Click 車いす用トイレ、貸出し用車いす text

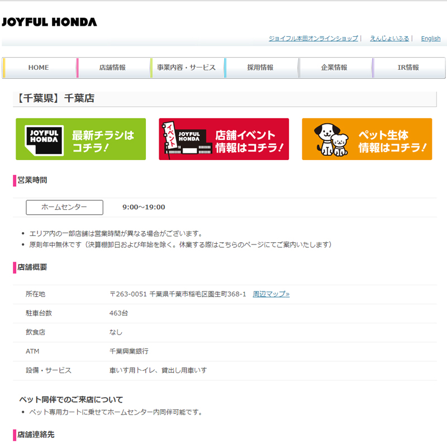point(158,370)
